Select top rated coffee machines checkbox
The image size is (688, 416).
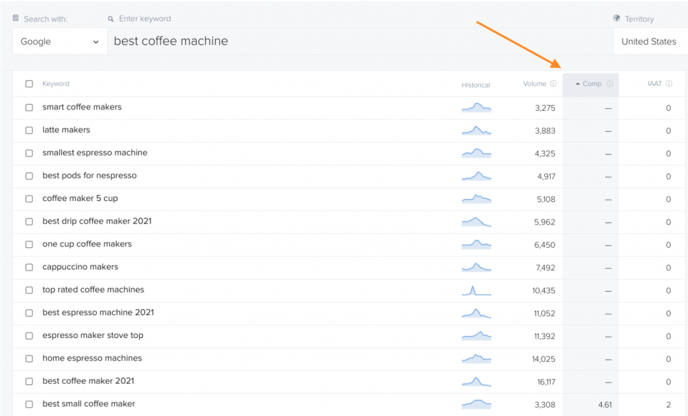point(29,290)
